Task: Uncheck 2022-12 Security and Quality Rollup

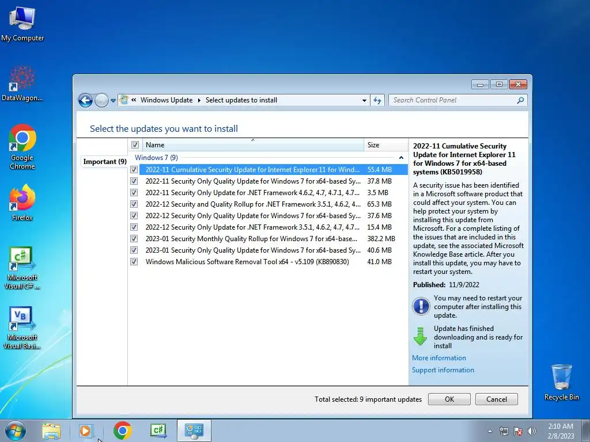Action: 134,204
